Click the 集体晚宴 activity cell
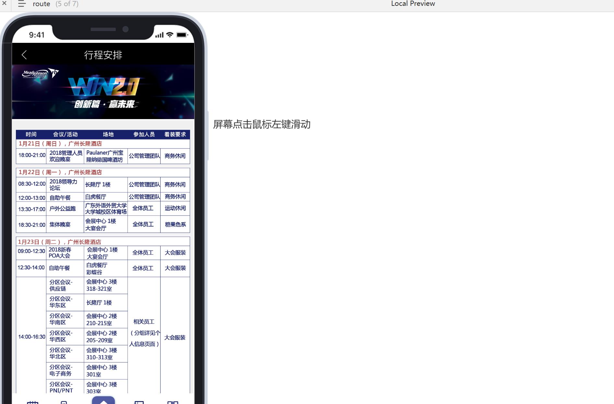The image size is (614, 404). pyautogui.click(x=65, y=225)
